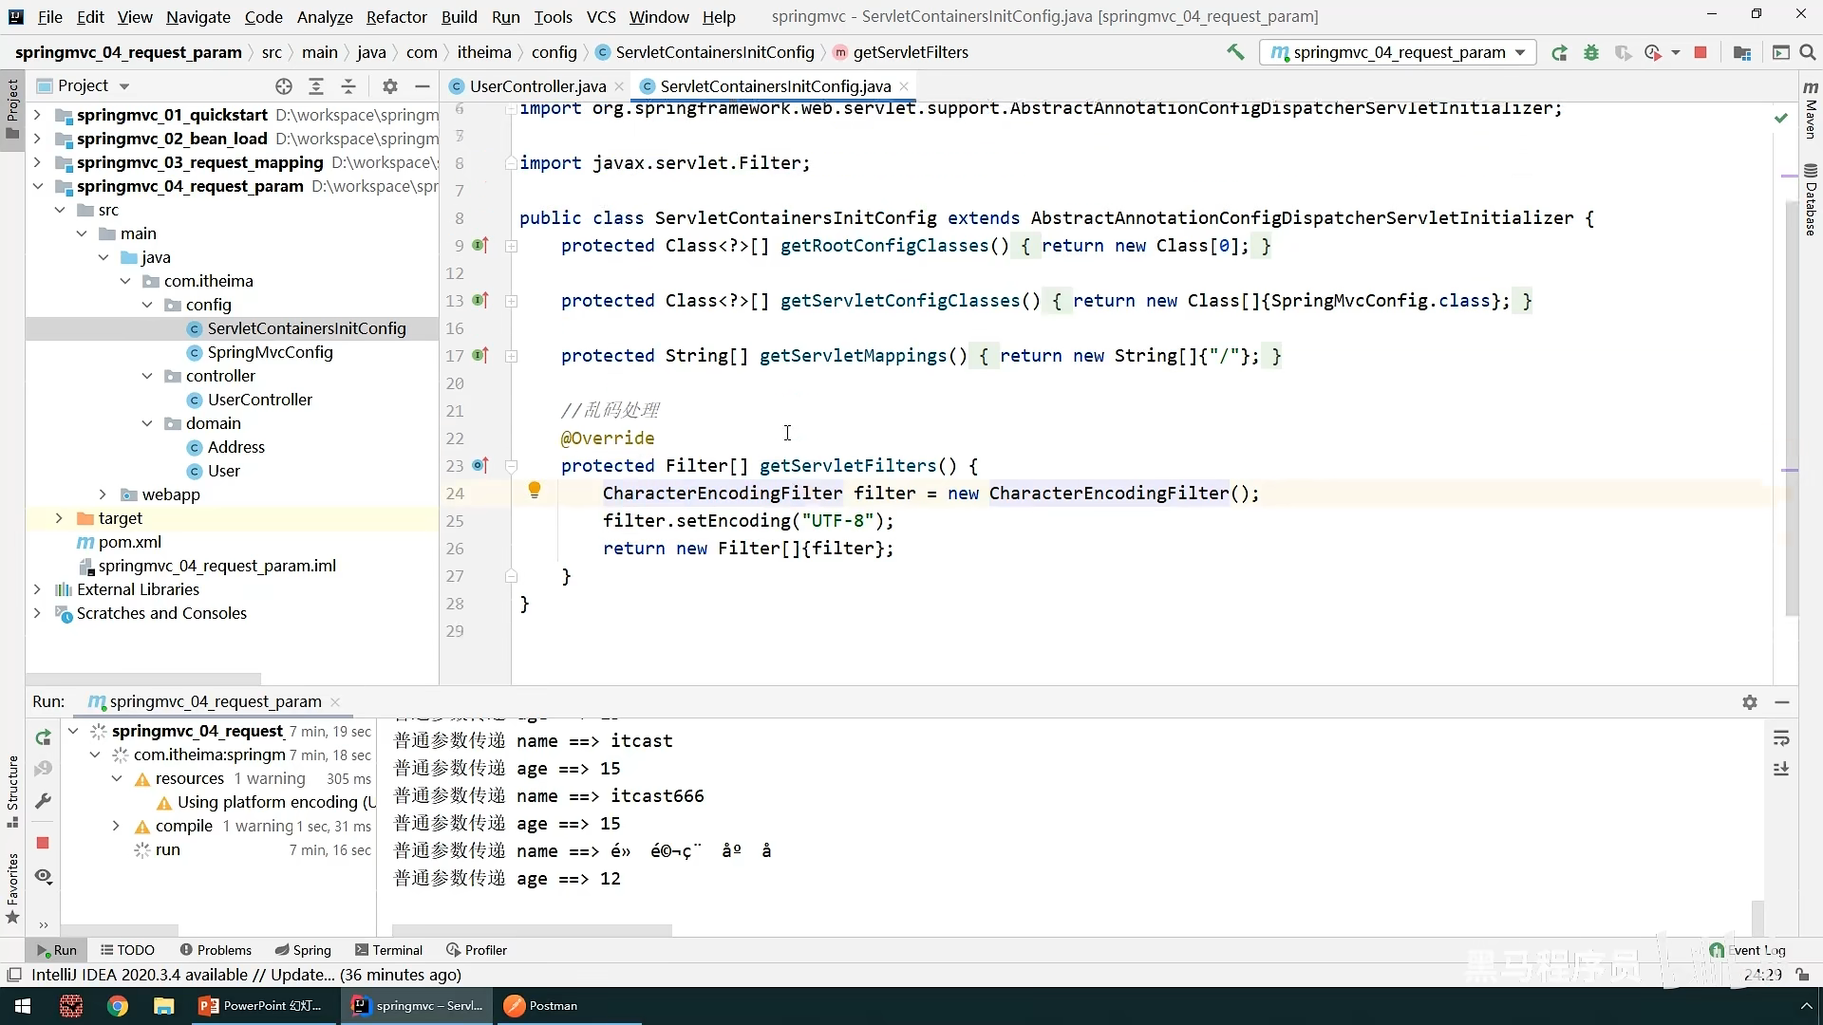Toggle scroll to end in Run console

click(1781, 769)
